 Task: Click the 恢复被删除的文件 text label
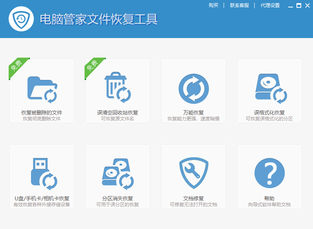click(x=42, y=113)
